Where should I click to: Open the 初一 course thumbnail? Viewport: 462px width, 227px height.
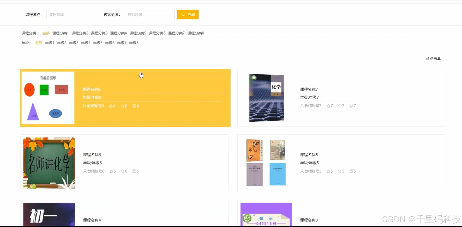pyautogui.click(x=49, y=215)
